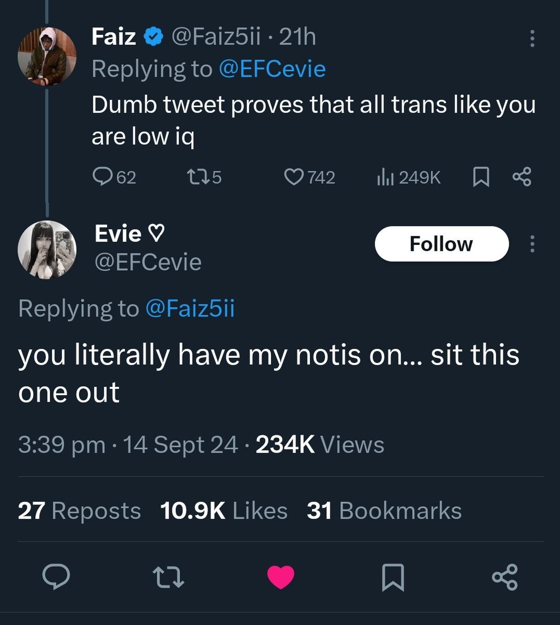Reply to Evie's tweet with comment icon
This screenshot has height=625, width=560.
coord(56,577)
